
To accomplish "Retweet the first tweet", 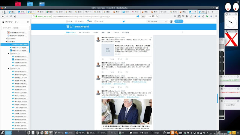I will [x=111, y=59].
